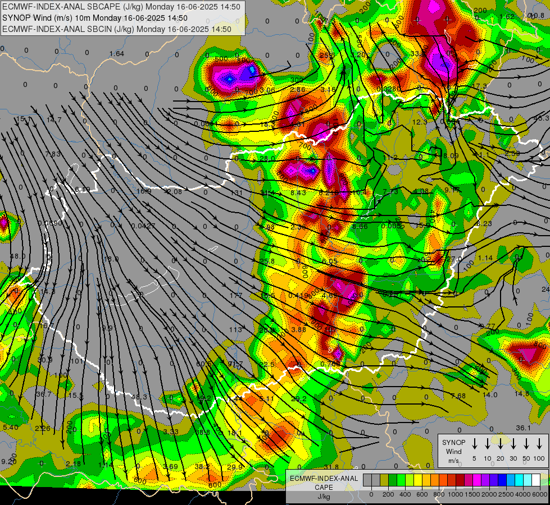Image resolution: width=550 pixels, height=505 pixels.
Task: Click the map value '0.0427'
Action: [x=143, y=226]
